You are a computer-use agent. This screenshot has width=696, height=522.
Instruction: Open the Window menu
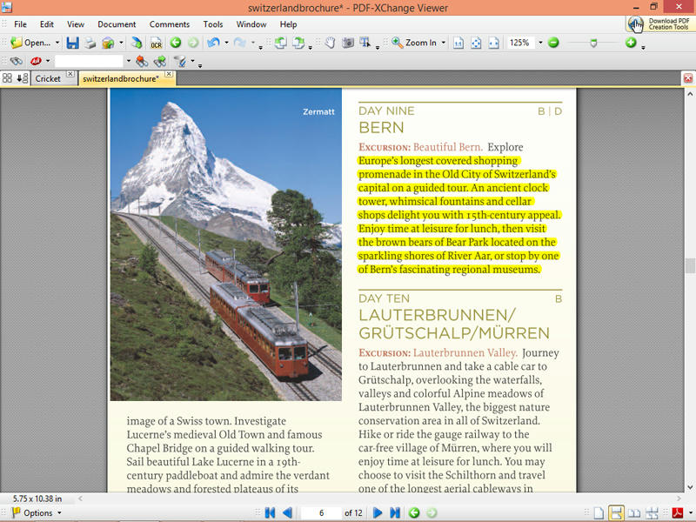pyautogui.click(x=251, y=24)
